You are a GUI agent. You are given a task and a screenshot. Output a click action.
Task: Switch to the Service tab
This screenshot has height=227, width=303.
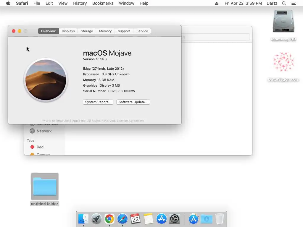142,31
